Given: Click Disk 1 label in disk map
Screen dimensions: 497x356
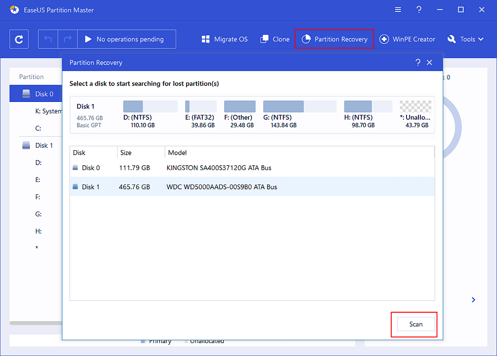Looking at the screenshot, I should coord(85,106).
